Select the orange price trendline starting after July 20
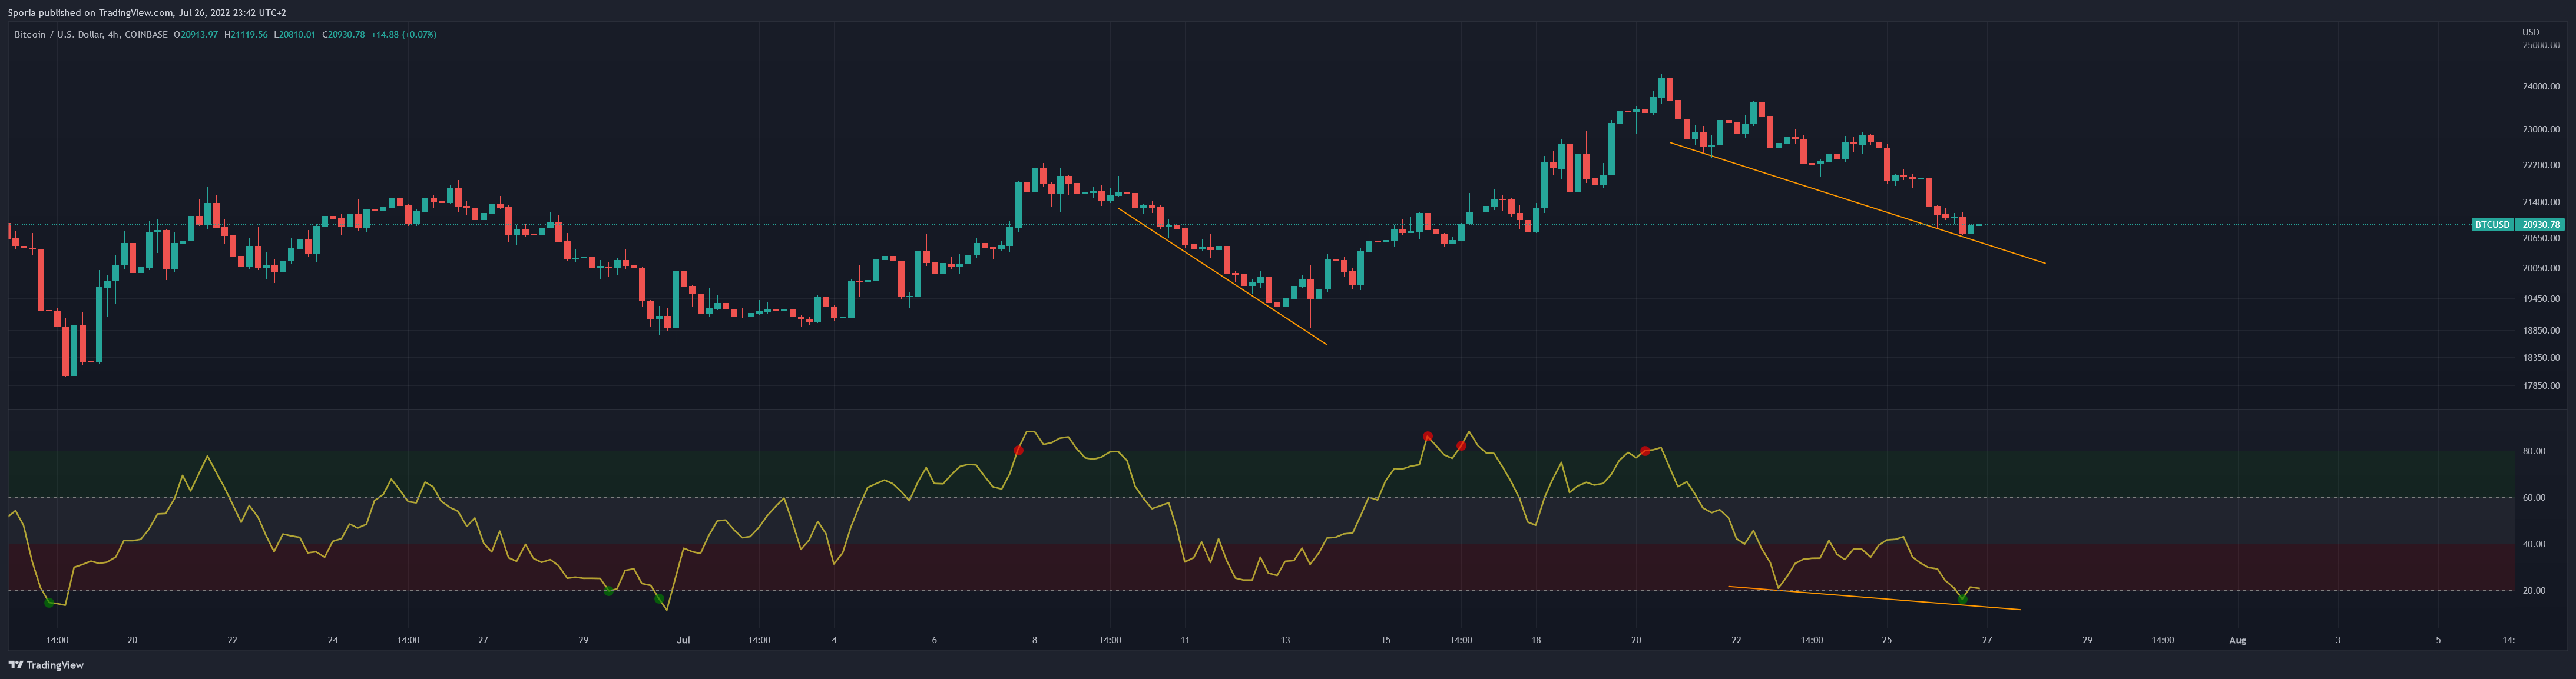The width and height of the screenshot is (2576, 679). coord(1858,204)
